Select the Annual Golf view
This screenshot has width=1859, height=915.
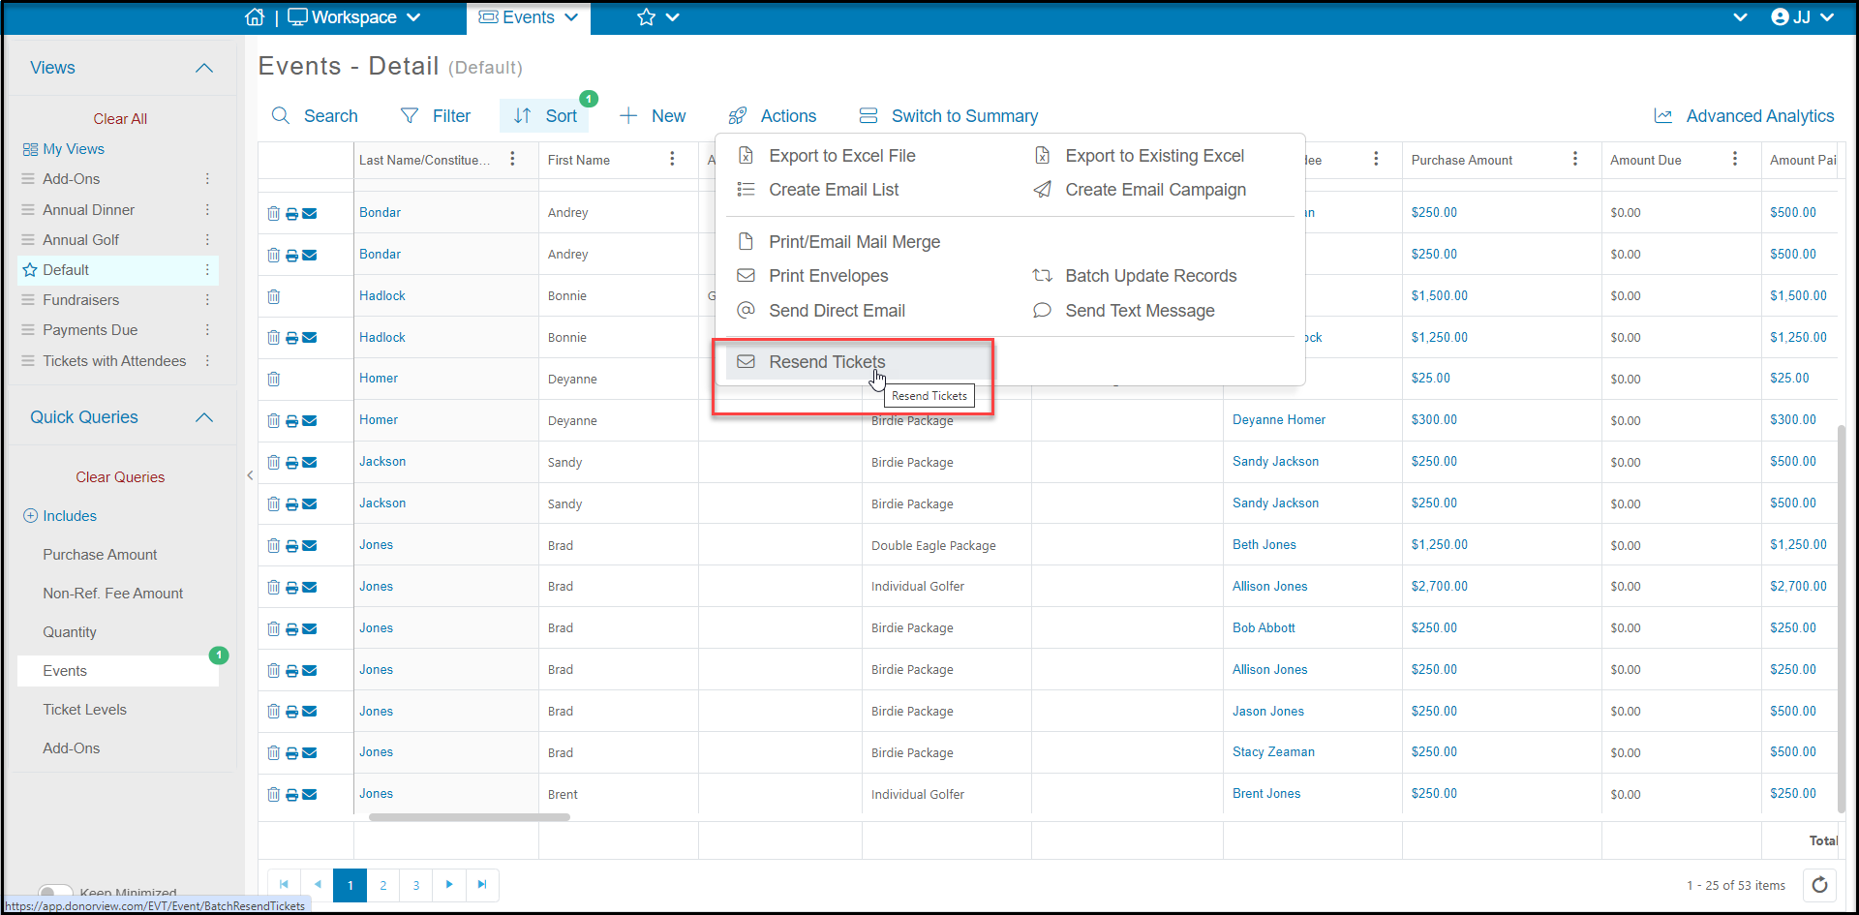point(80,240)
